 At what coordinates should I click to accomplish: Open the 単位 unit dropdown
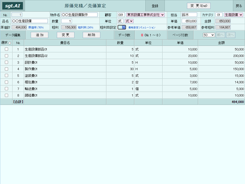click(129, 21)
